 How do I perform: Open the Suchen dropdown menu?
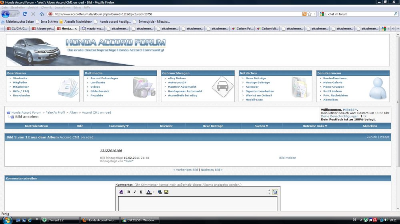click(x=261, y=126)
